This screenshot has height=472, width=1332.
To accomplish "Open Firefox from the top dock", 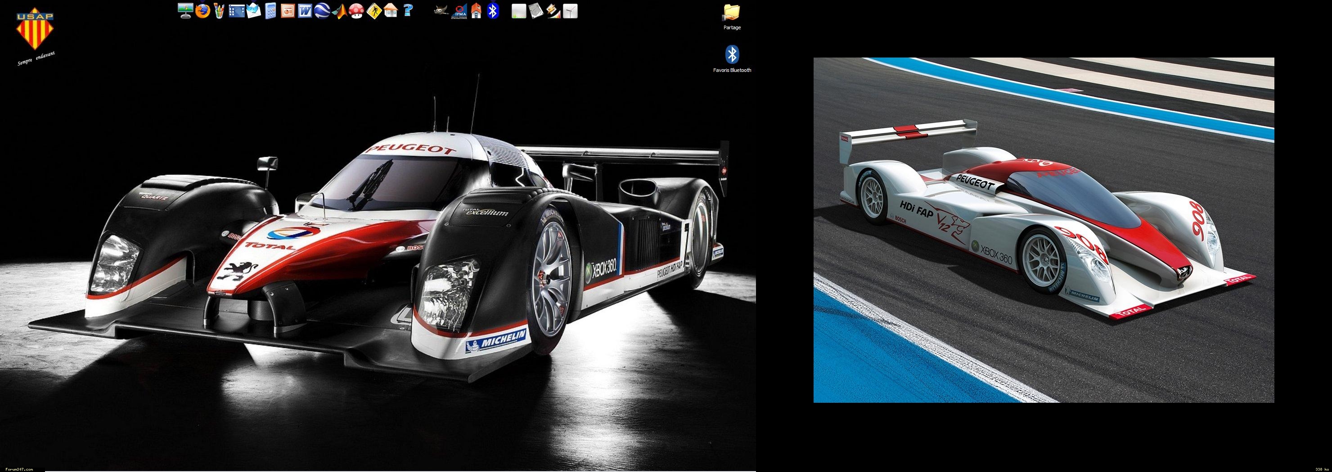I will point(202,11).
